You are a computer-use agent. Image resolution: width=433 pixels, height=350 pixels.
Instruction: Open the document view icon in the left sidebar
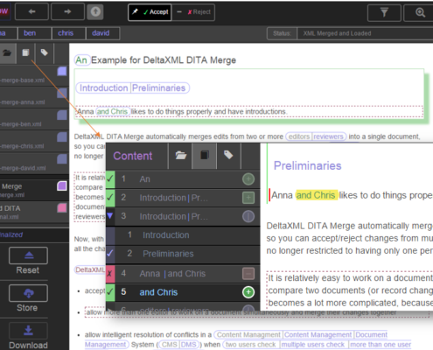coord(26,53)
